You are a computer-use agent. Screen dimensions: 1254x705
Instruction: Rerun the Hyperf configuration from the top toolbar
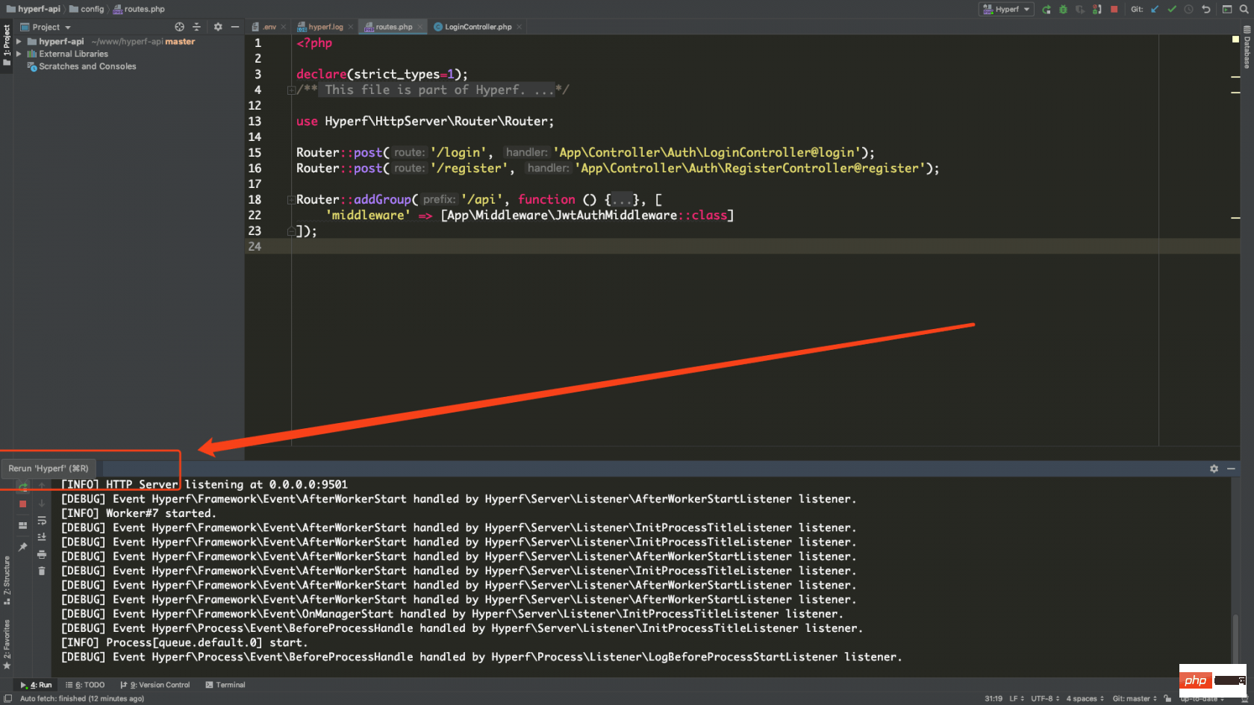tap(1046, 10)
